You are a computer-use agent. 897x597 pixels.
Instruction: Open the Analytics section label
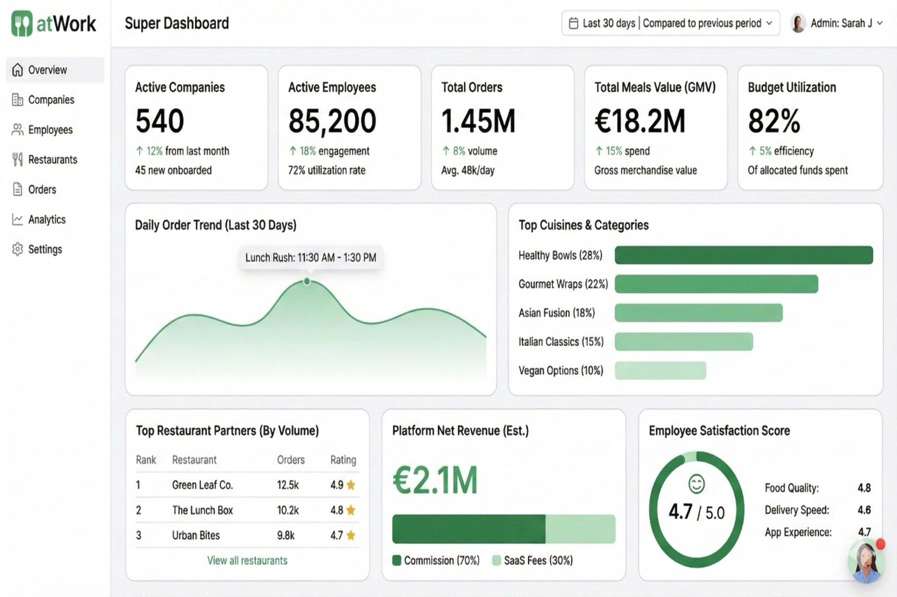point(47,219)
